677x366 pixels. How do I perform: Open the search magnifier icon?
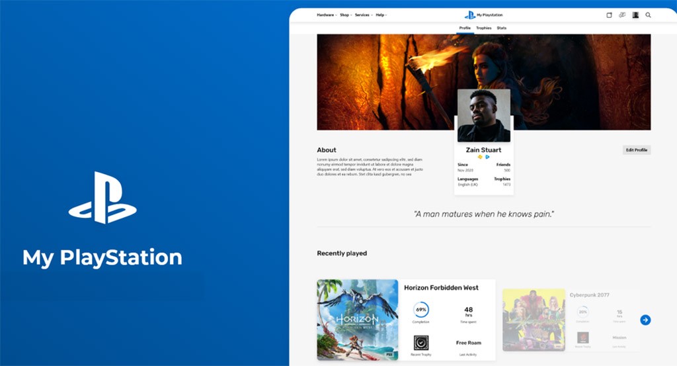[x=648, y=15]
